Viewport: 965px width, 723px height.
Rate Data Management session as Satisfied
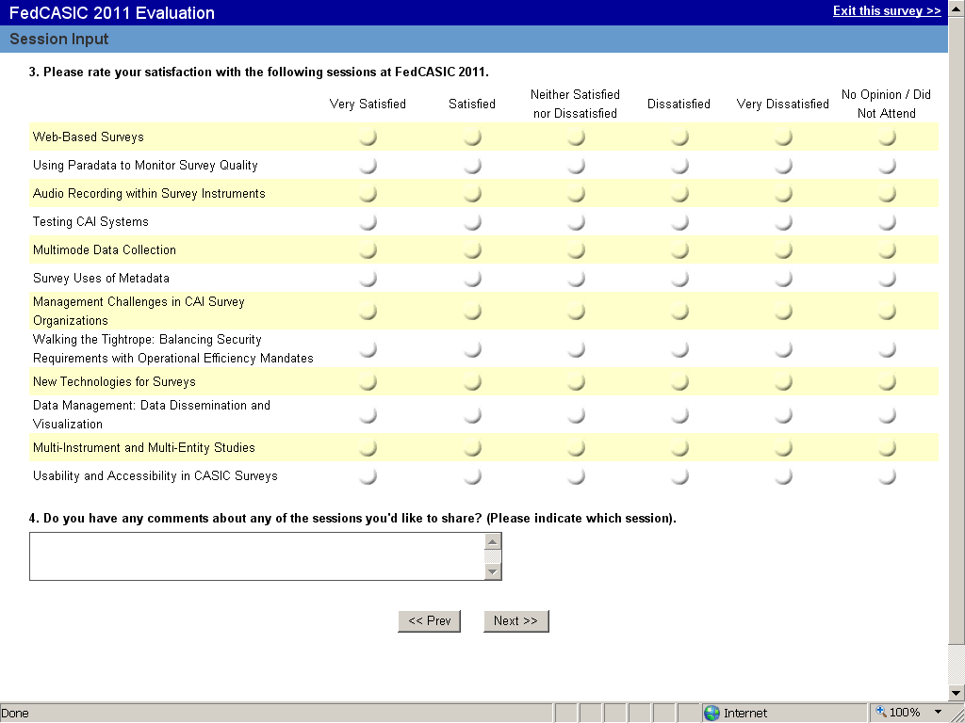[471, 415]
